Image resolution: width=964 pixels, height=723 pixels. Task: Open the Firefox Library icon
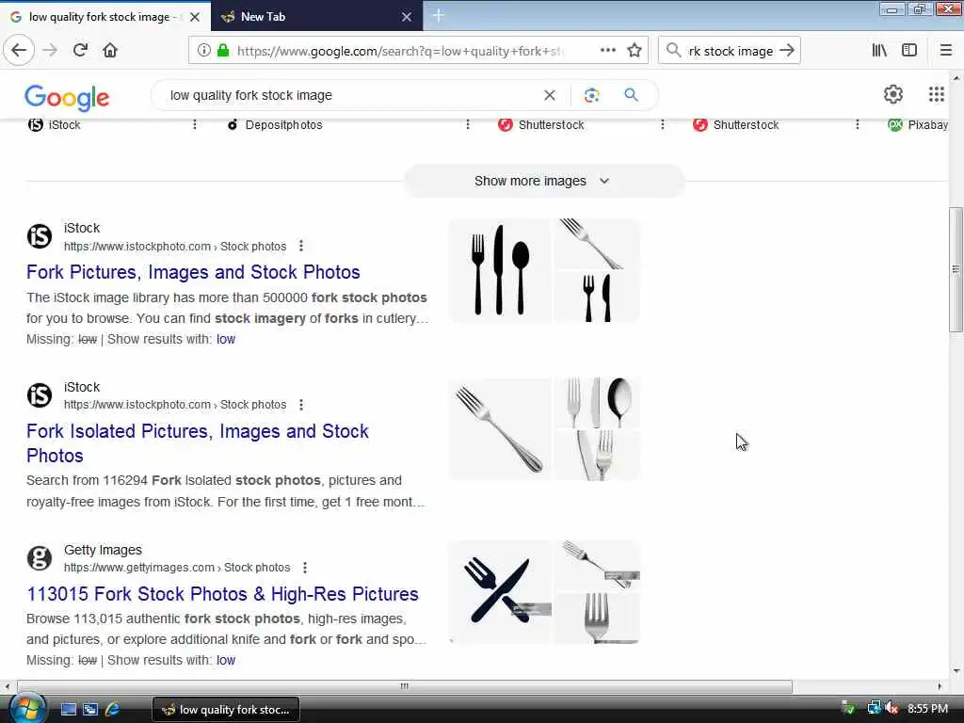880,51
